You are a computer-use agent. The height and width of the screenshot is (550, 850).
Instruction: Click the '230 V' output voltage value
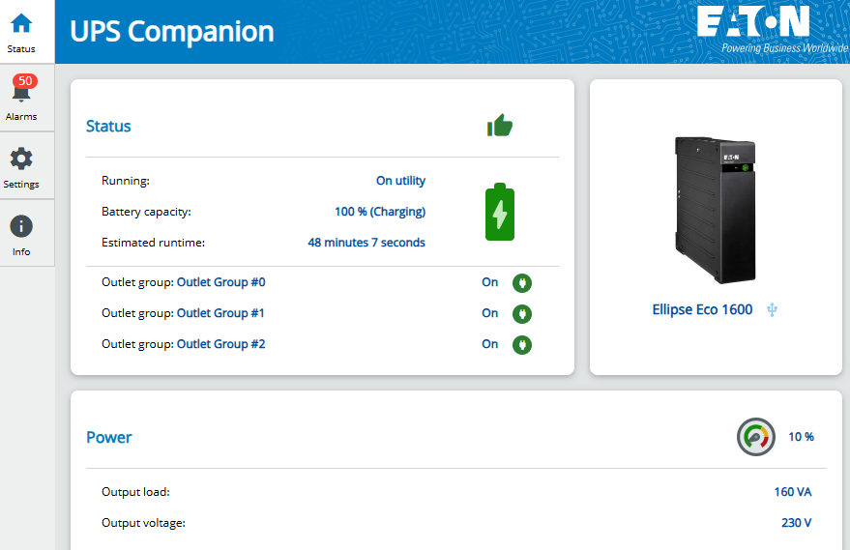click(797, 523)
